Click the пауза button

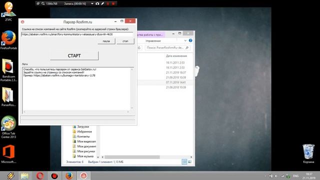click(x=106, y=41)
